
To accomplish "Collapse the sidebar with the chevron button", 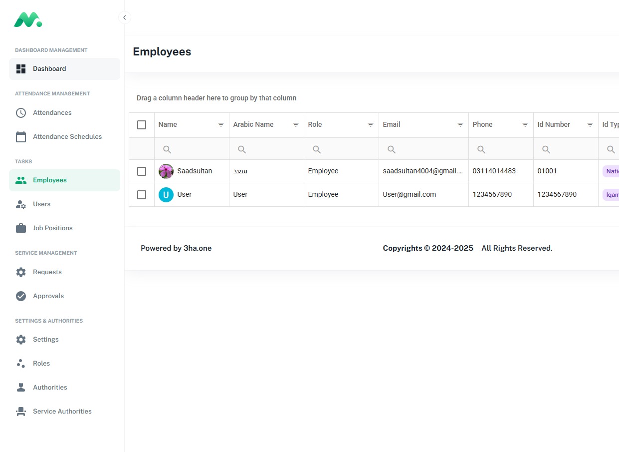I will [x=125, y=17].
